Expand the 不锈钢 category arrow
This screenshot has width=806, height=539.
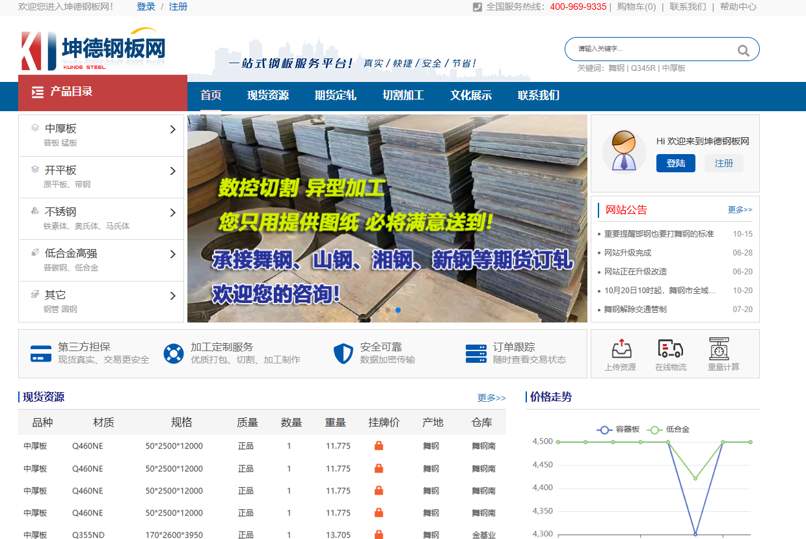tap(172, 213)
